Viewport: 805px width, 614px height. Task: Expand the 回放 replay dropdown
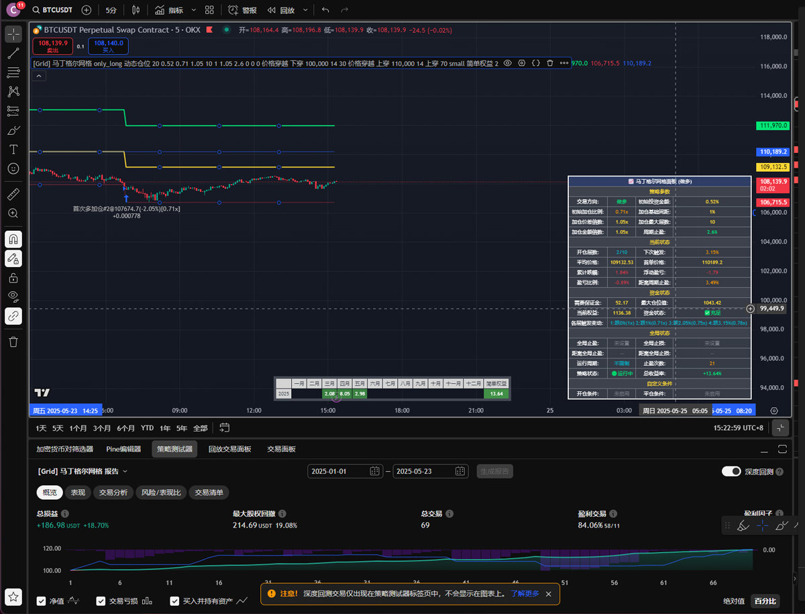(x=306, y=10)
